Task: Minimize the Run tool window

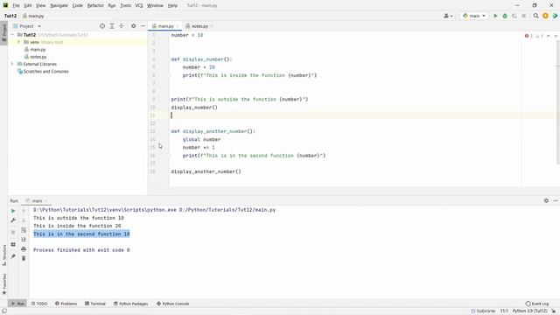Action: pyautogui.click(x=556, y=200)
